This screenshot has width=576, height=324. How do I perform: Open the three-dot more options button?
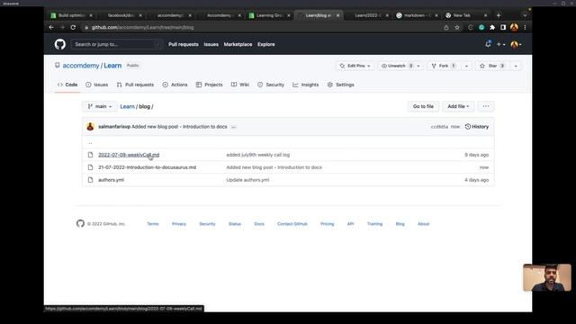point(486,106)
